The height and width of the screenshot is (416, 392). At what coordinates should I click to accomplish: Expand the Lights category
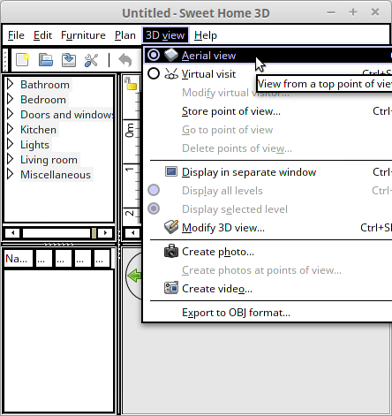11,144
